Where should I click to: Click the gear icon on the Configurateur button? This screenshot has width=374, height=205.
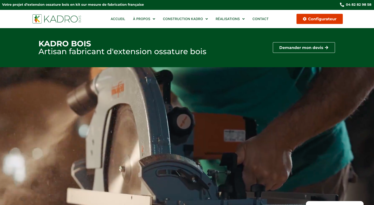pyautogui.click(x=305, y=19)
